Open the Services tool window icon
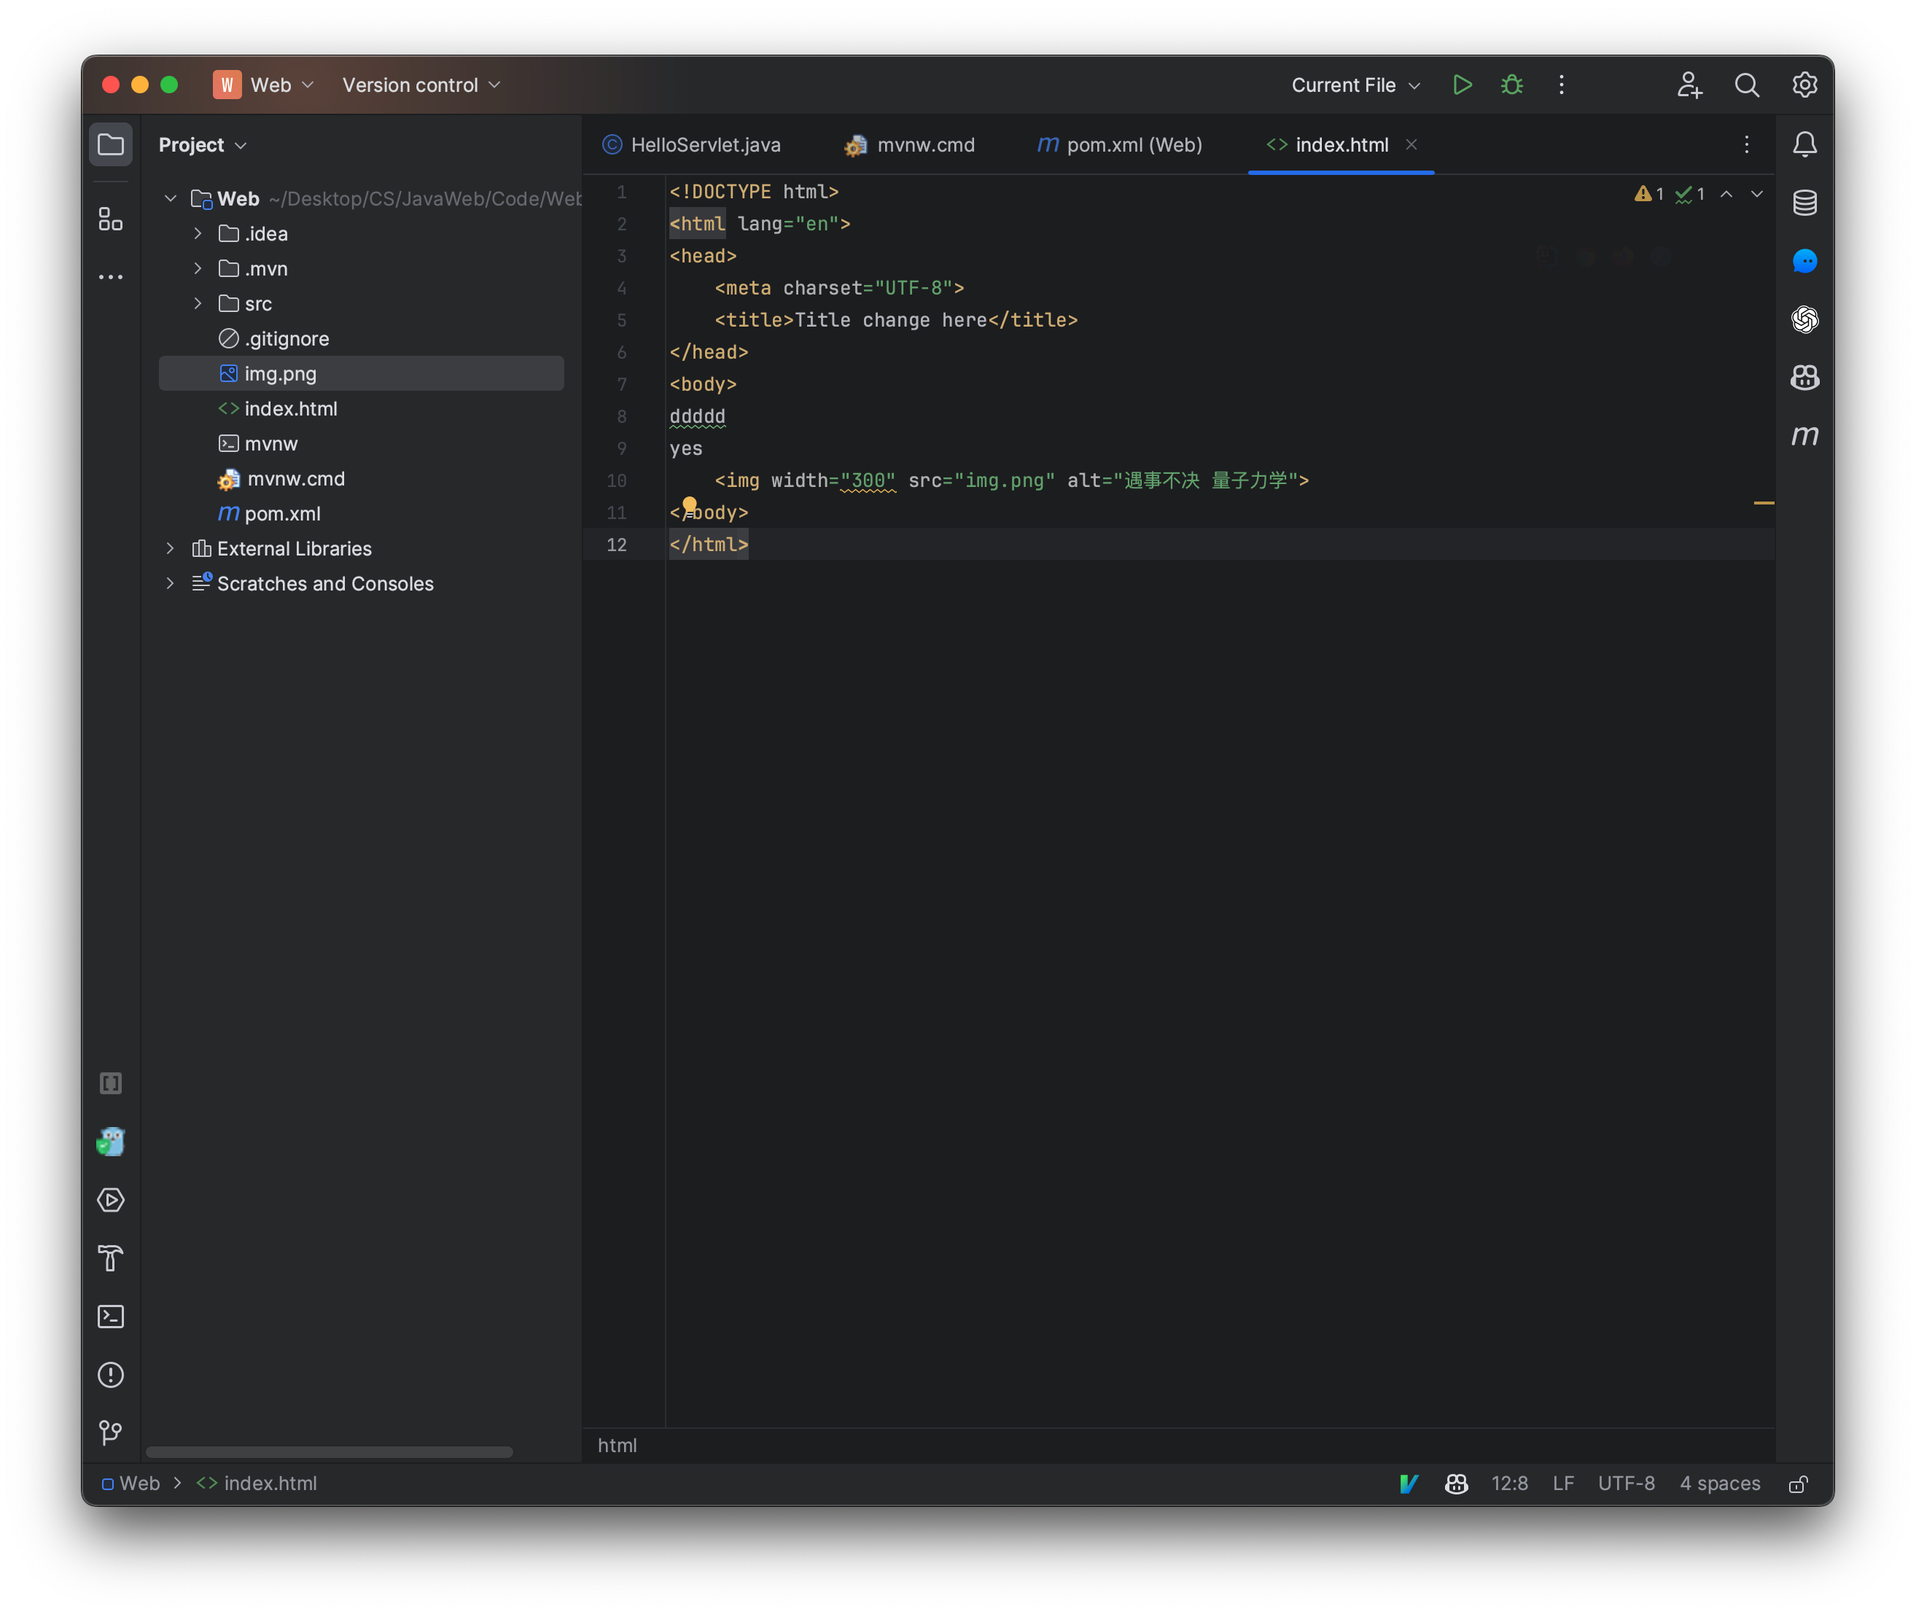Viewport: 1916px width, 1614px height. coord(111,1201)
